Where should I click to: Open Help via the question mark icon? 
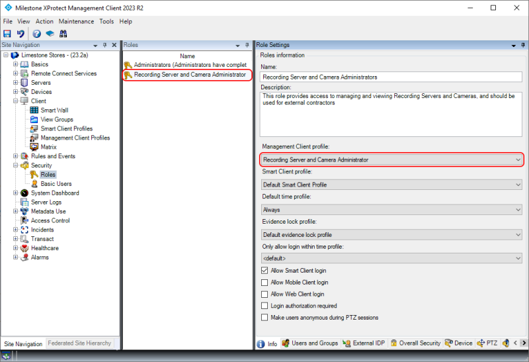click(x=37, y=34)
